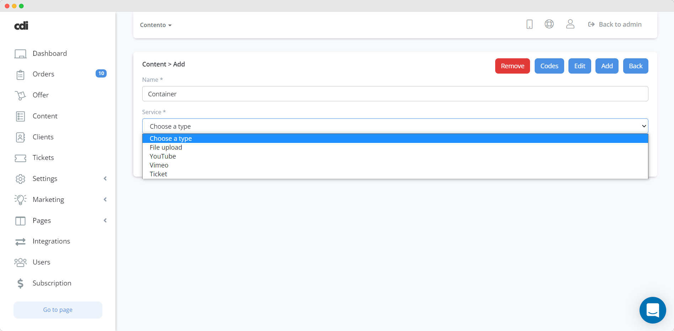
Task: Open the user profile icon
Action: coord(570,24)
